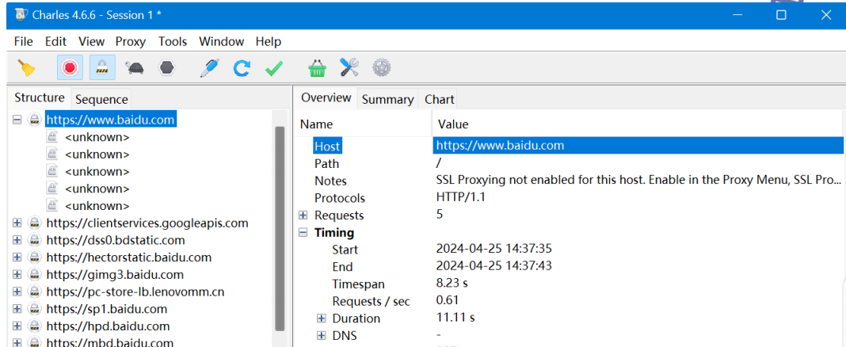Expand the Requests row in Overview
Image resolution: width=846 pixels, height=347 pixels.
[303, 215]
